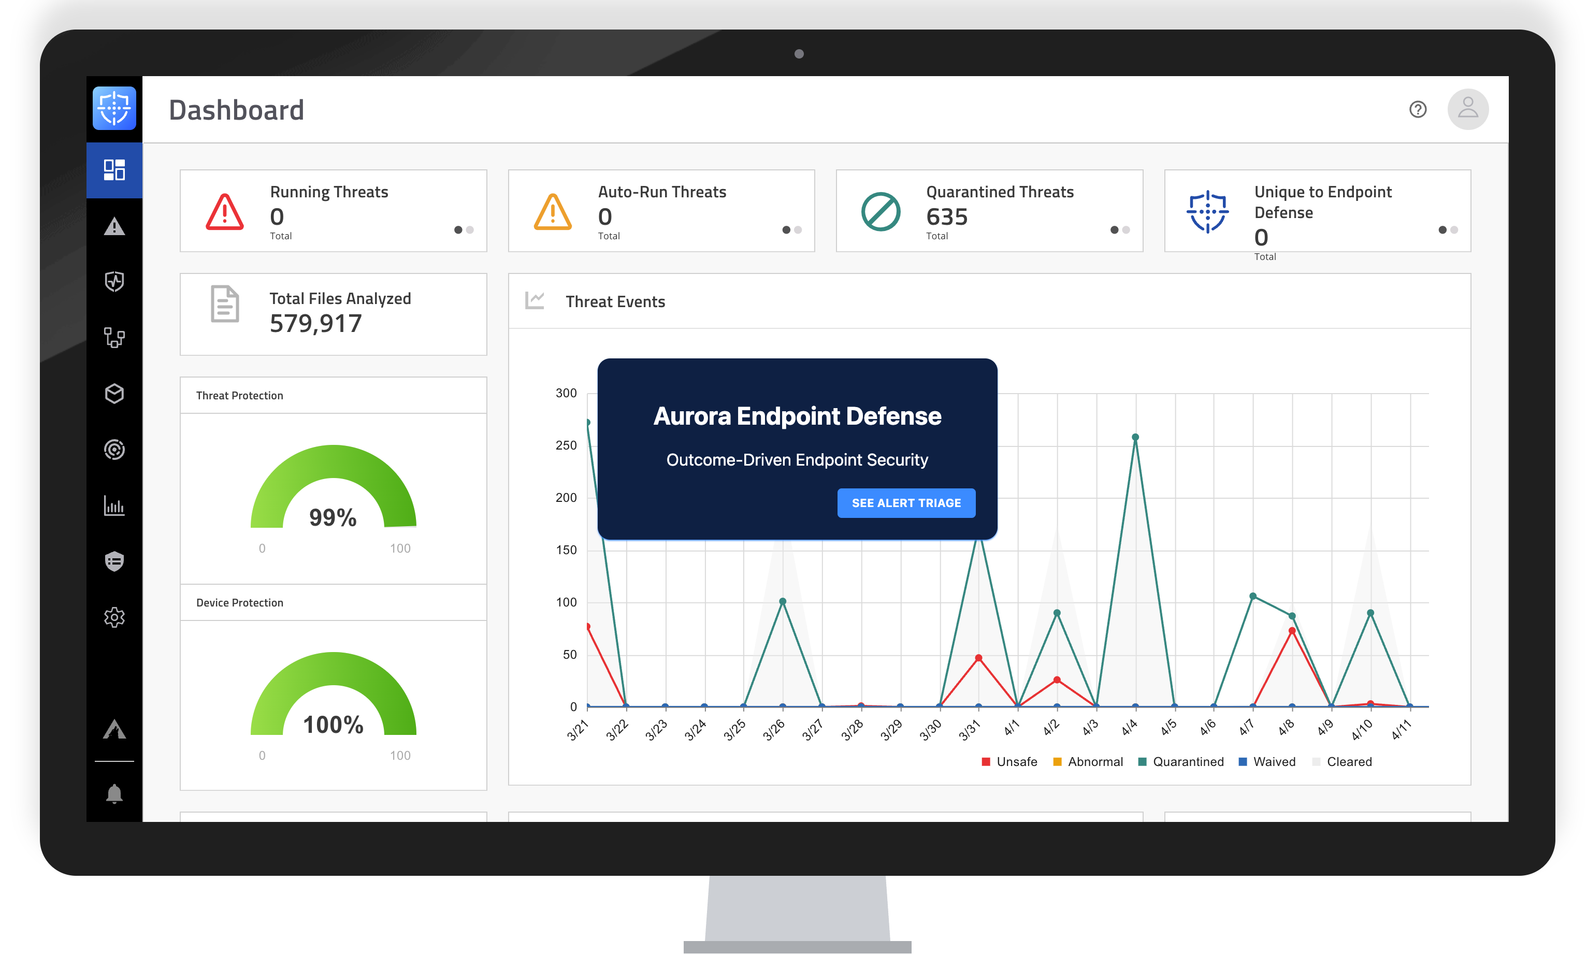Open the help question mark icon
This screenshot has height=954, width=1587.
point(1417,109)
